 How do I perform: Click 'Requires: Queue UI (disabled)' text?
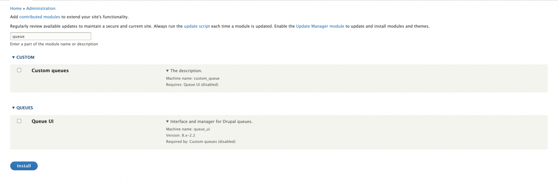pos(192,84)
